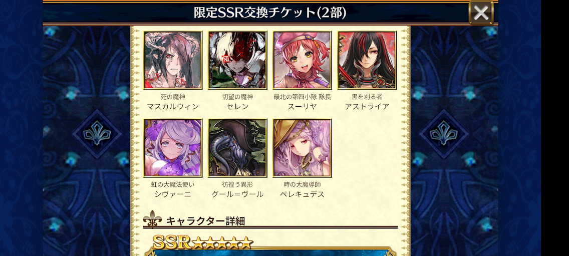Select the ペレキュデス character portrait

303,148
